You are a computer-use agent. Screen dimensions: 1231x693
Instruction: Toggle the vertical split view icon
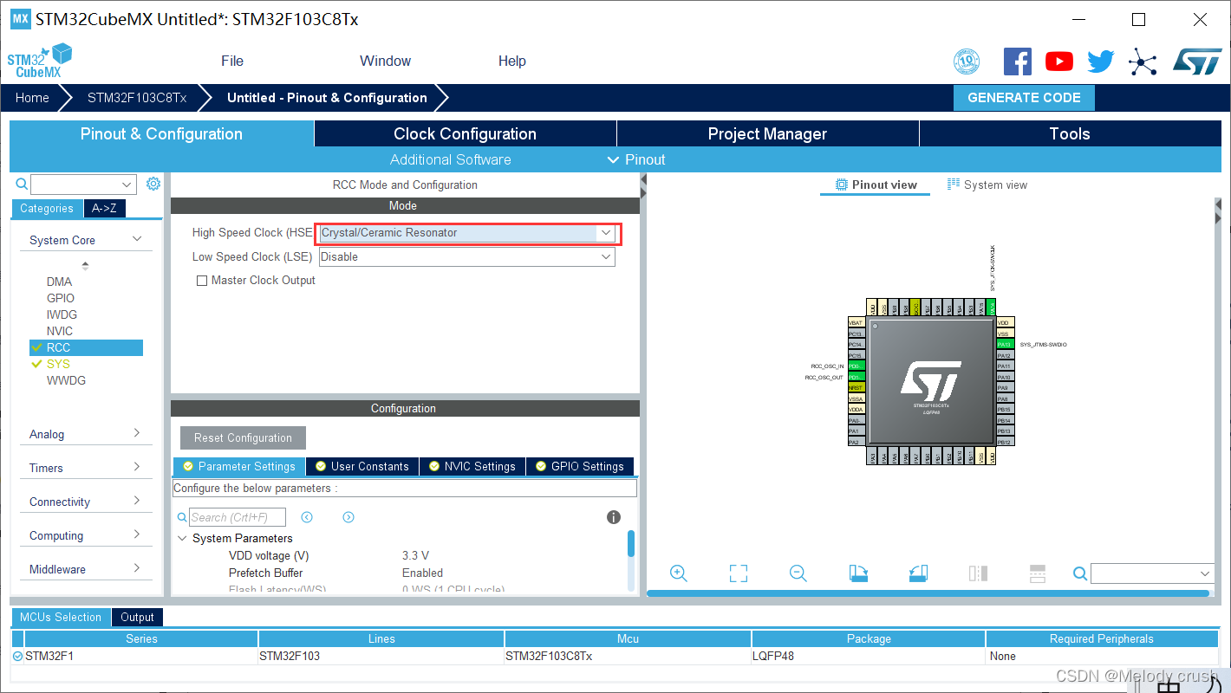978,573
